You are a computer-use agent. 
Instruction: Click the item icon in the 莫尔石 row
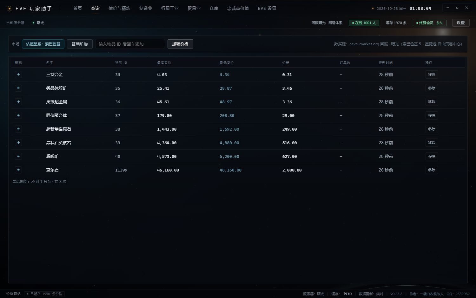[18, 170]
